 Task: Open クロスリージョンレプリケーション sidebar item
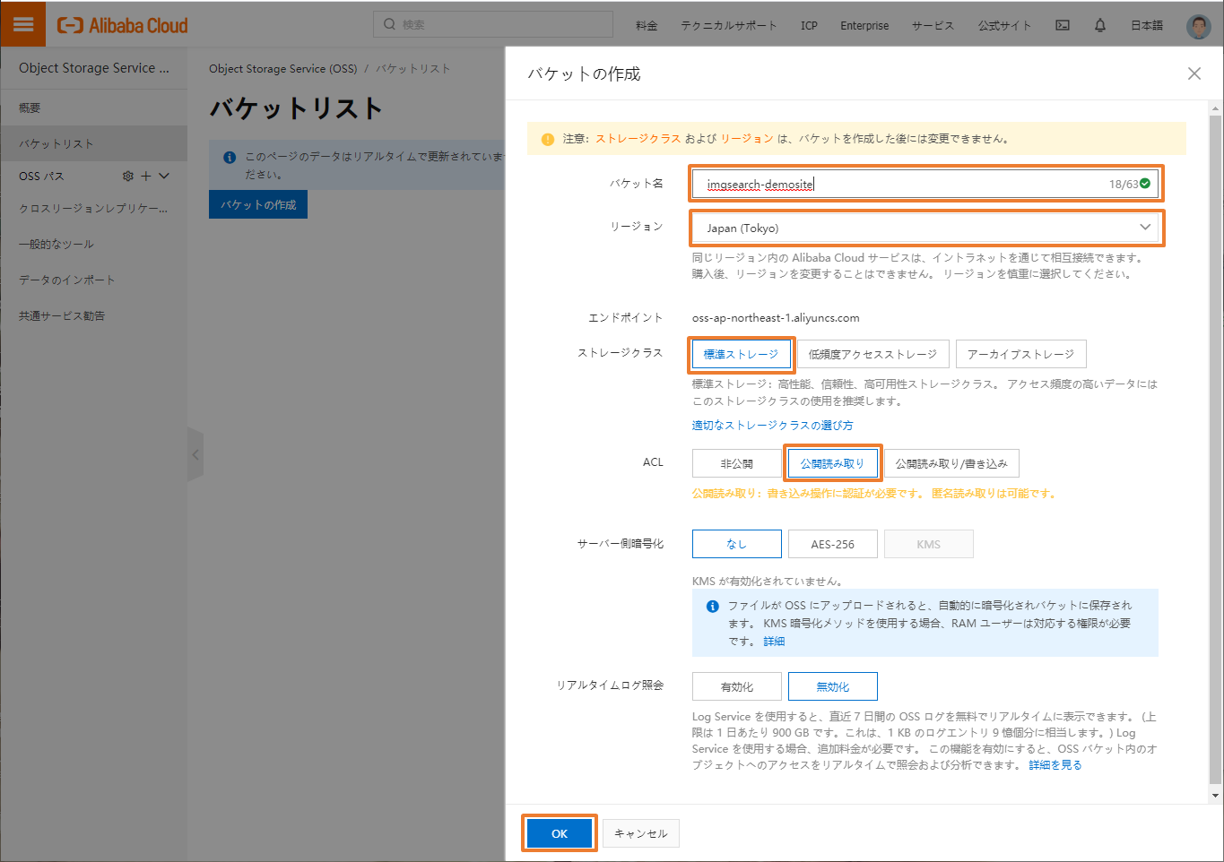pyautogui.click(x=94, y=208)
